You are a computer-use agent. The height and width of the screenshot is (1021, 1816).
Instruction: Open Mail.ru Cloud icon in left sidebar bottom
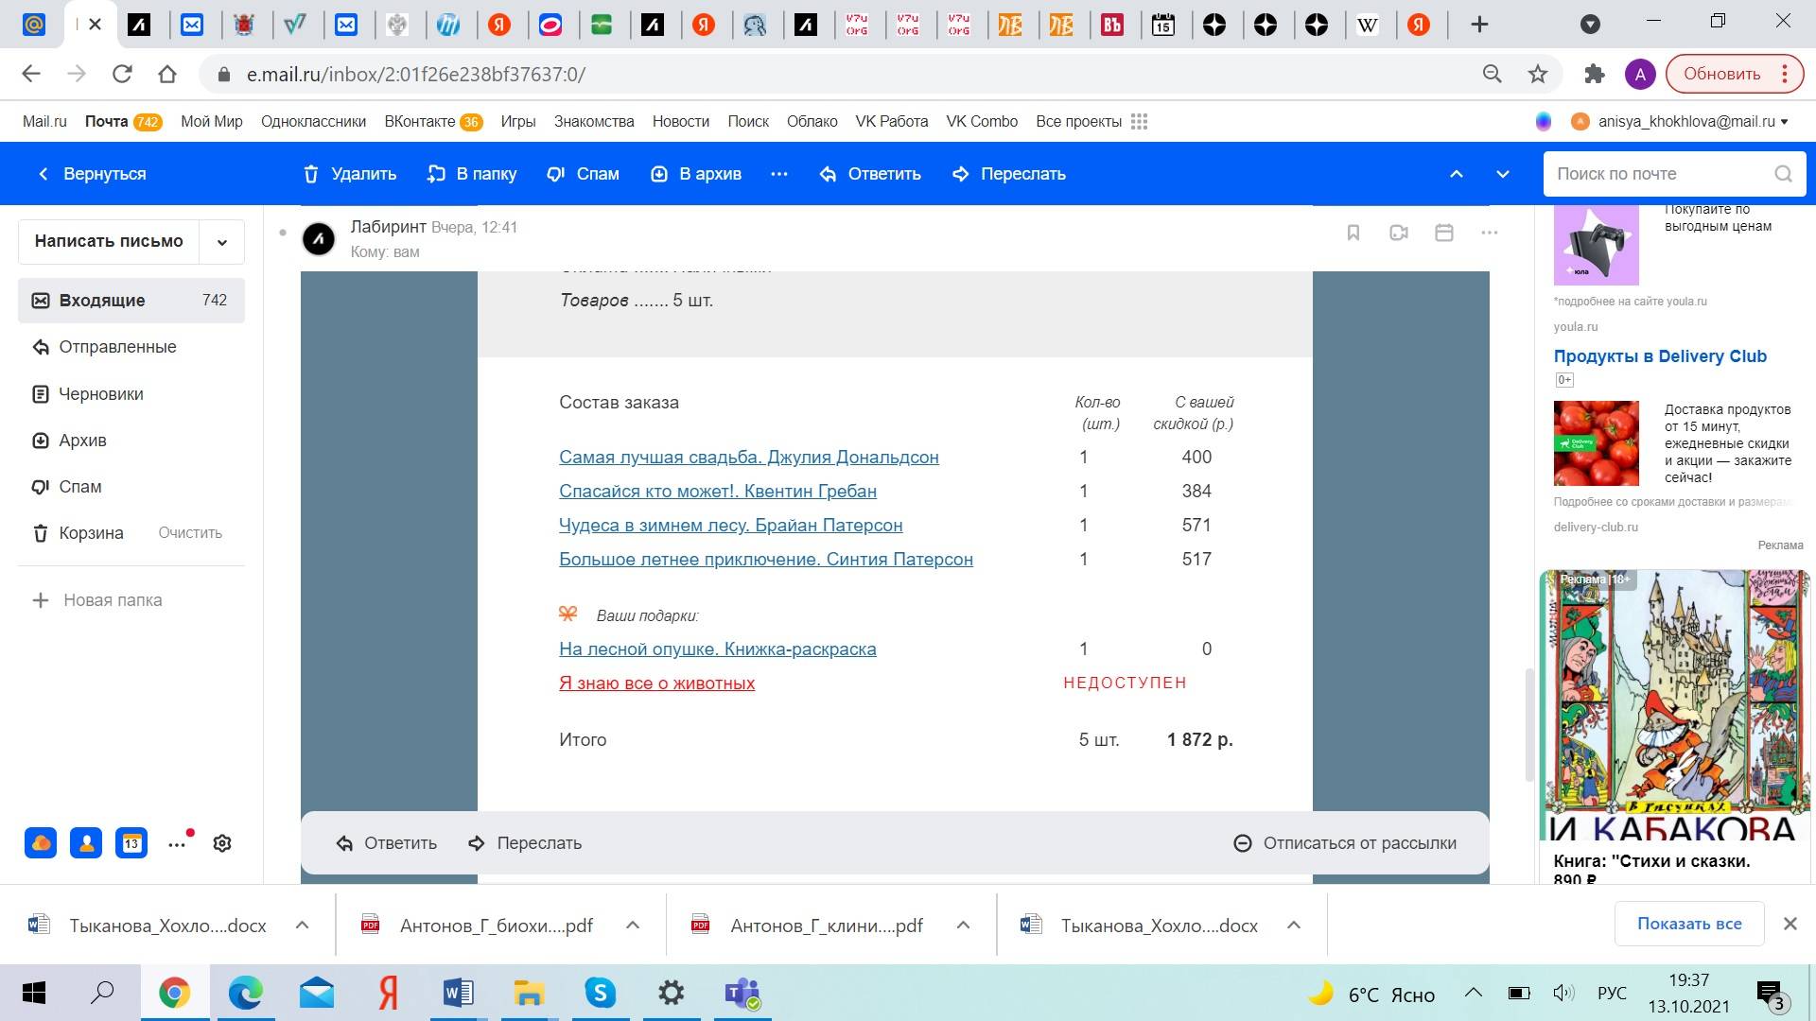coord(41,842)
